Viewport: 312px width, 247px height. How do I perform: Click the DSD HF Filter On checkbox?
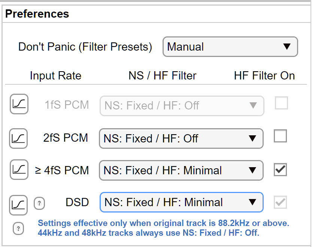(280, 203)
